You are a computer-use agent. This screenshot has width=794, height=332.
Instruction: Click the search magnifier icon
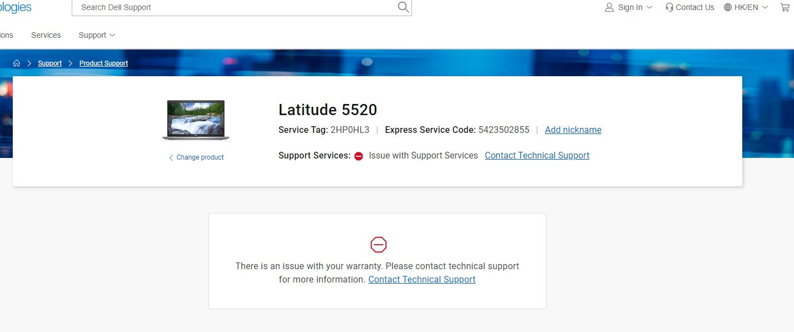(x=403, y=7)
